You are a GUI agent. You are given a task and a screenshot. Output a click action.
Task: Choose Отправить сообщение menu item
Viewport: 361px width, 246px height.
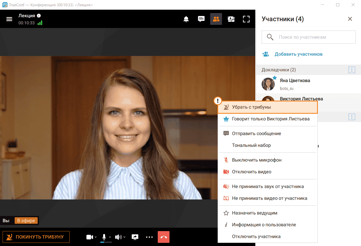pos(268,134)
